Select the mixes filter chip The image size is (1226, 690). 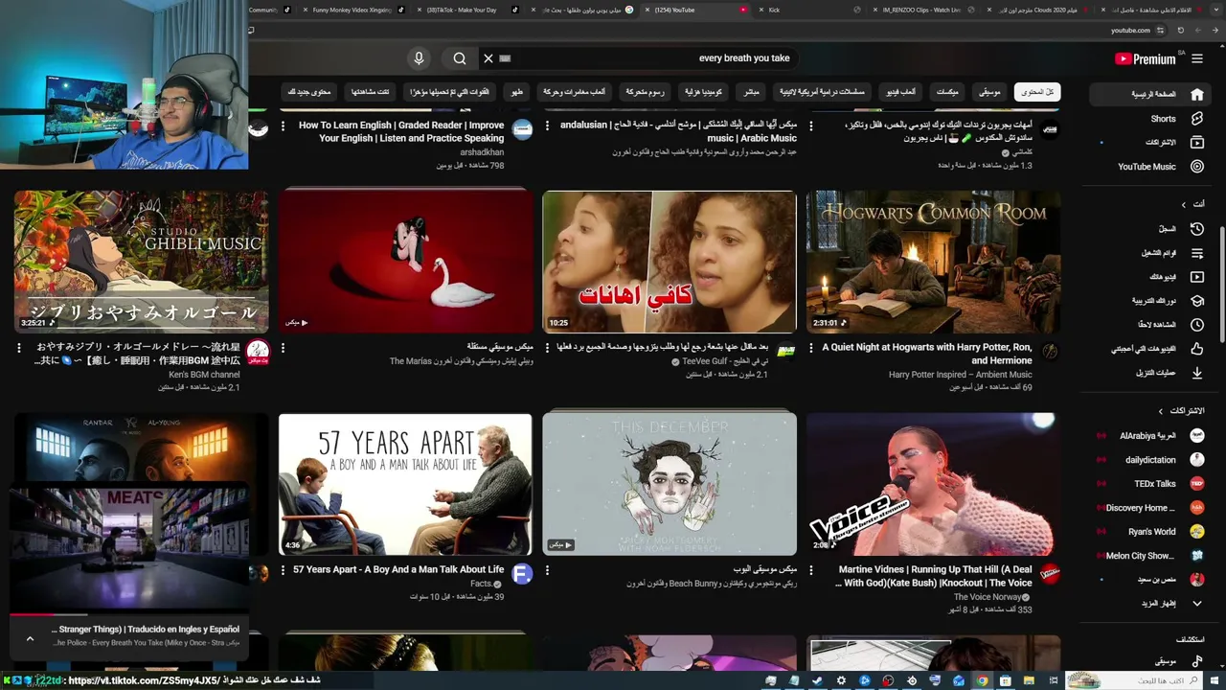[946, 92]
